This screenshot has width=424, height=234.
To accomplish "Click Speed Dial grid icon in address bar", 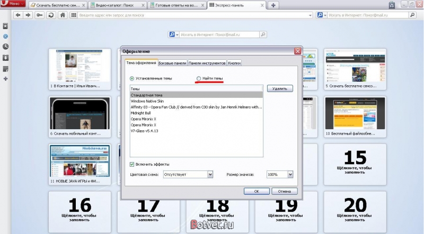I will point(74,15).
